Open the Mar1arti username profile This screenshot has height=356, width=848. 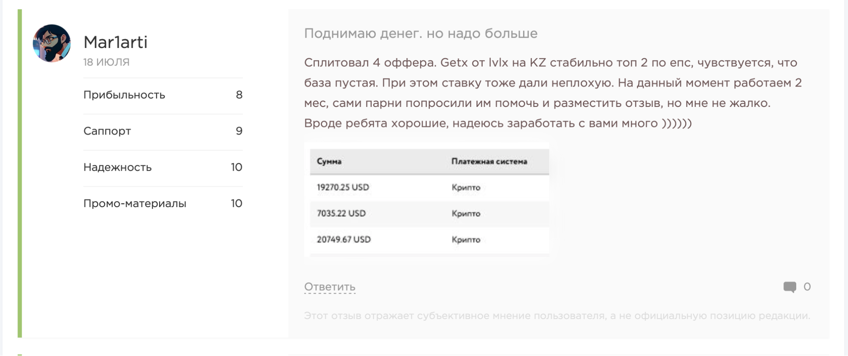tap(115, 42)
